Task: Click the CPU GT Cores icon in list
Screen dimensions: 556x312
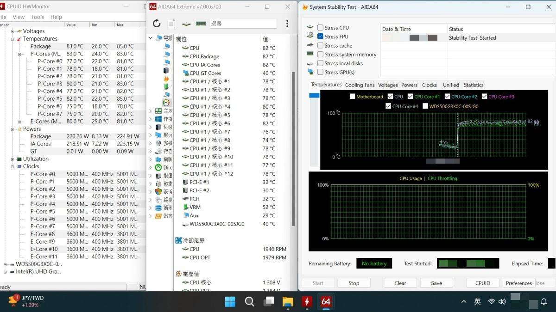Action: (x=185, y=73)
